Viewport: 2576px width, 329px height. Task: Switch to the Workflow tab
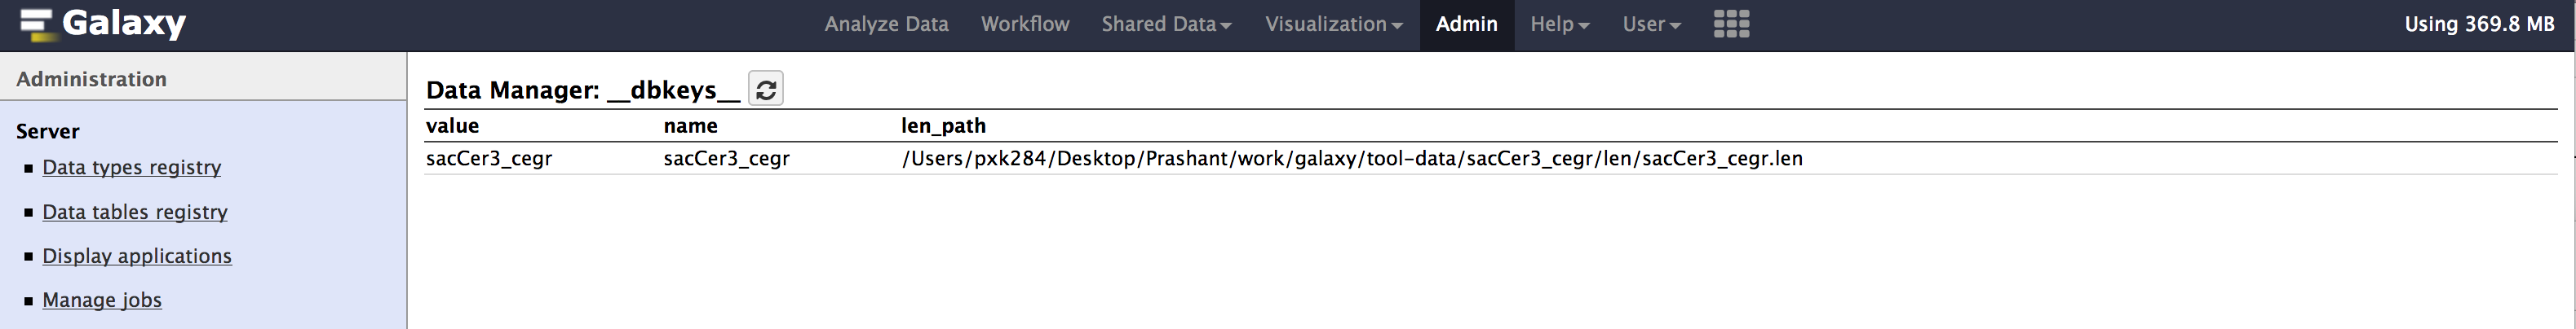[x=1025, y=24]
